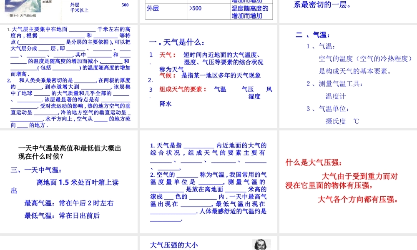The width and height of the screenshot is (417, 250).
Task: Click the text 2、测量气温工具：
Action: (x=334, y=84)
